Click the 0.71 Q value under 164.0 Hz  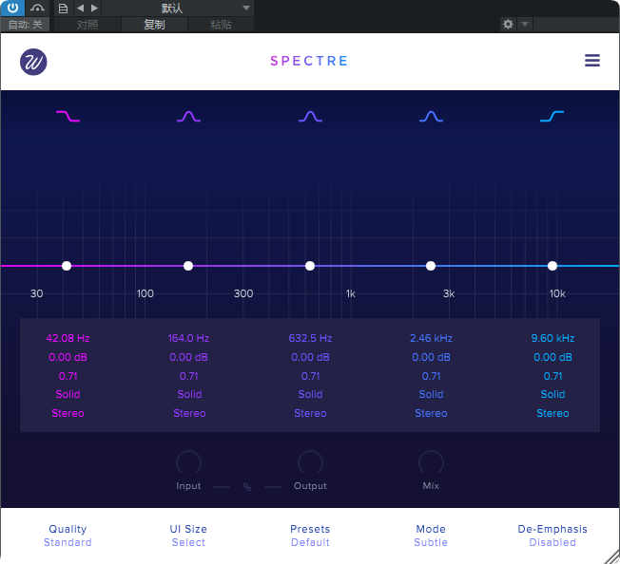(188, 376)
